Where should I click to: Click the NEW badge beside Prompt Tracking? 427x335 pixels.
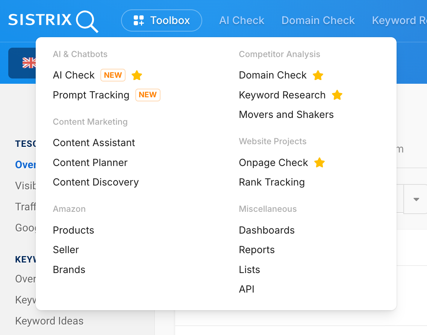click(147, 95)
